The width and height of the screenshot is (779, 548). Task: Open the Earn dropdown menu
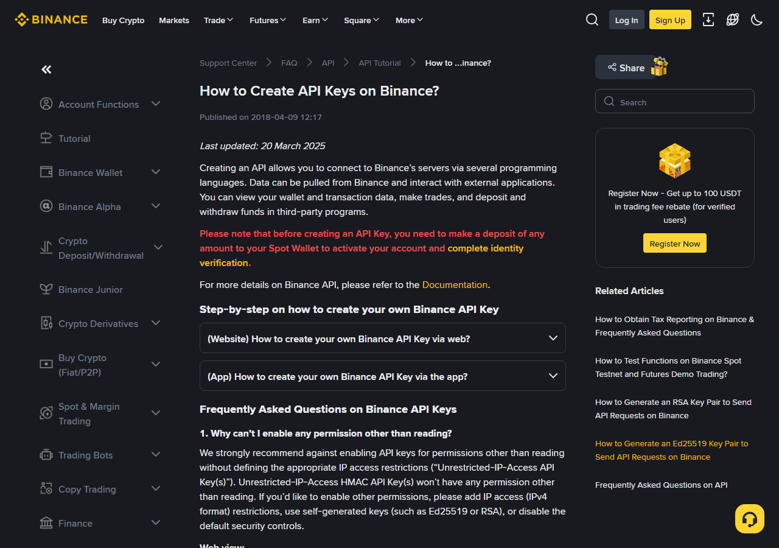tap(315, 20)
